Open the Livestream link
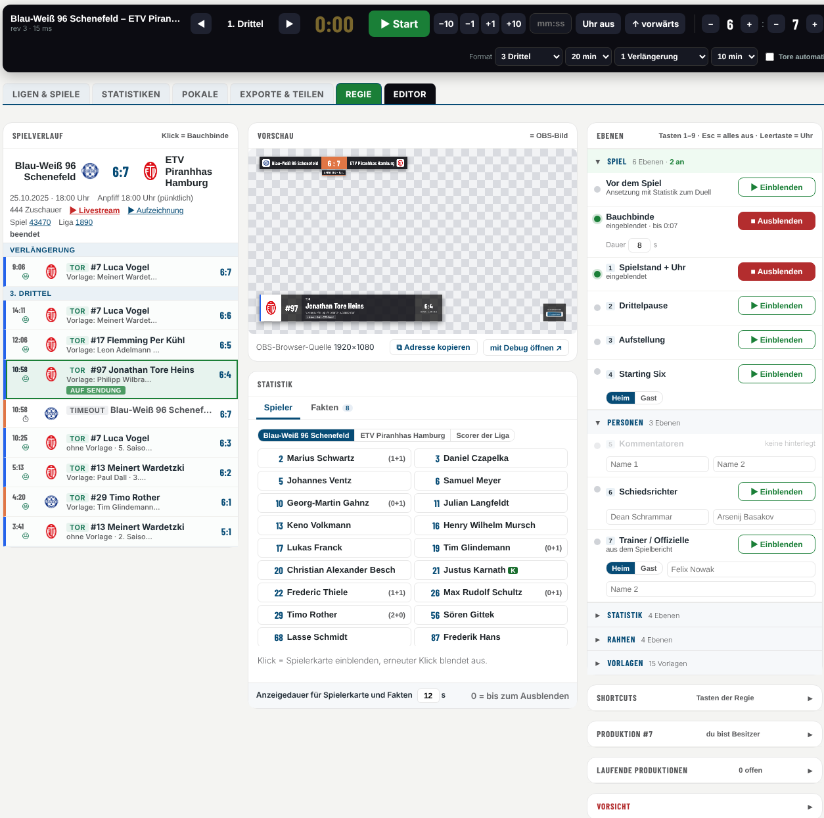 point(95,210)
